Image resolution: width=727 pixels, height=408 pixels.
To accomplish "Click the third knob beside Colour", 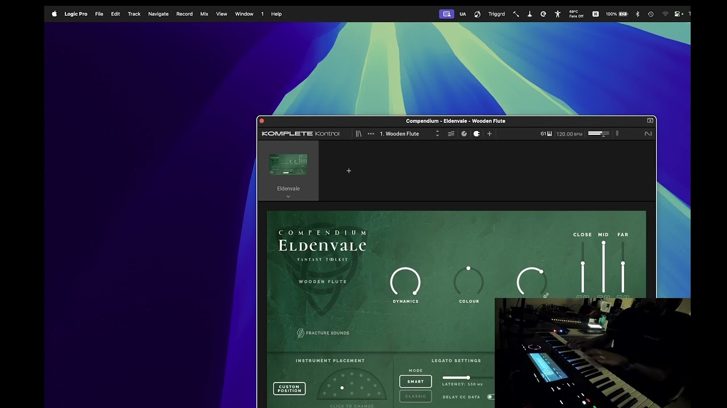I will pyautogui.click(x=532, y=282).
